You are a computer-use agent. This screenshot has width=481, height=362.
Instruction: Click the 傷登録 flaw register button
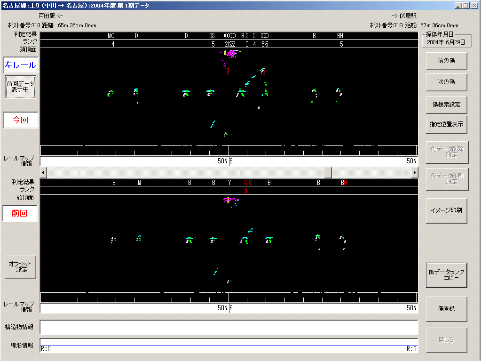click(x=446, y=309)
